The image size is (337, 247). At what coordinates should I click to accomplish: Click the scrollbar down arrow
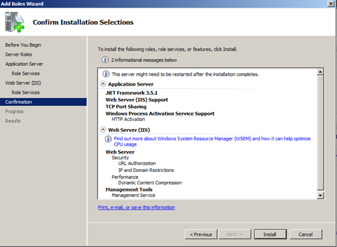click(x=320, y=195)
